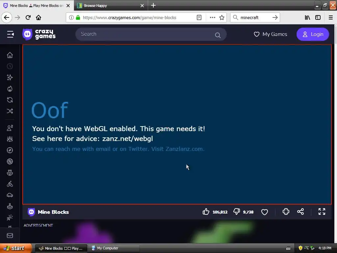Click the zanz.net/webgl advice text
Viewport: 337px width, 253px height.
click(x=127, y=139)
